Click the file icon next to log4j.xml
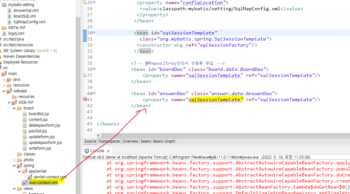 click(4, 34)
